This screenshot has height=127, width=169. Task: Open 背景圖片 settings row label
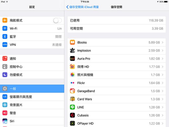[x=16, y=105]
